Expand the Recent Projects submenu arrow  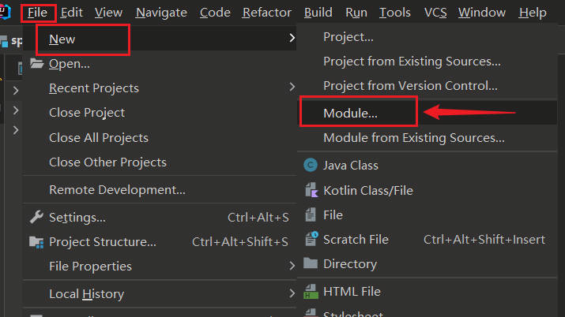[x=292, y=88]
